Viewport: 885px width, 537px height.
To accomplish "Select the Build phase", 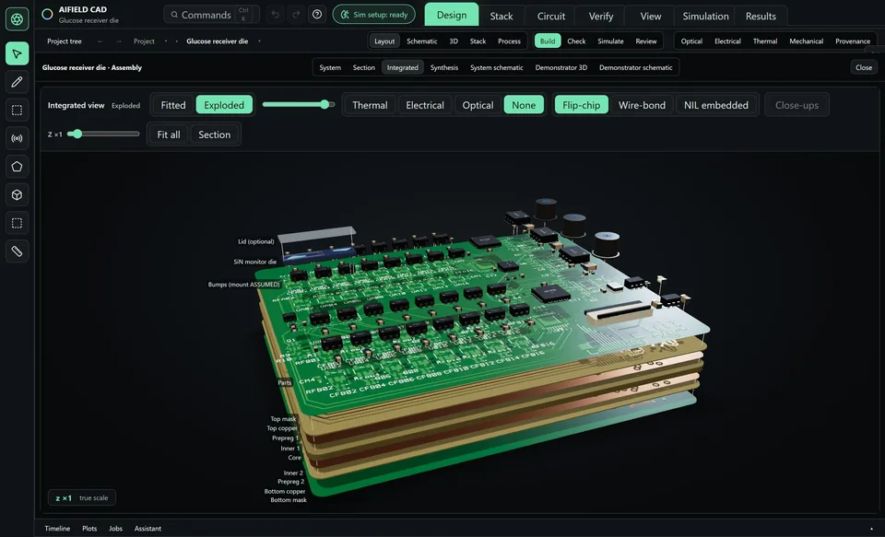I will 548,41.
